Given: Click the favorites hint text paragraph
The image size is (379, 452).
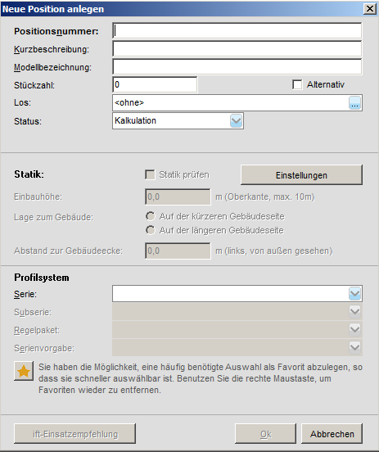Looking at the screenshot, I should (x=201, y=378).
